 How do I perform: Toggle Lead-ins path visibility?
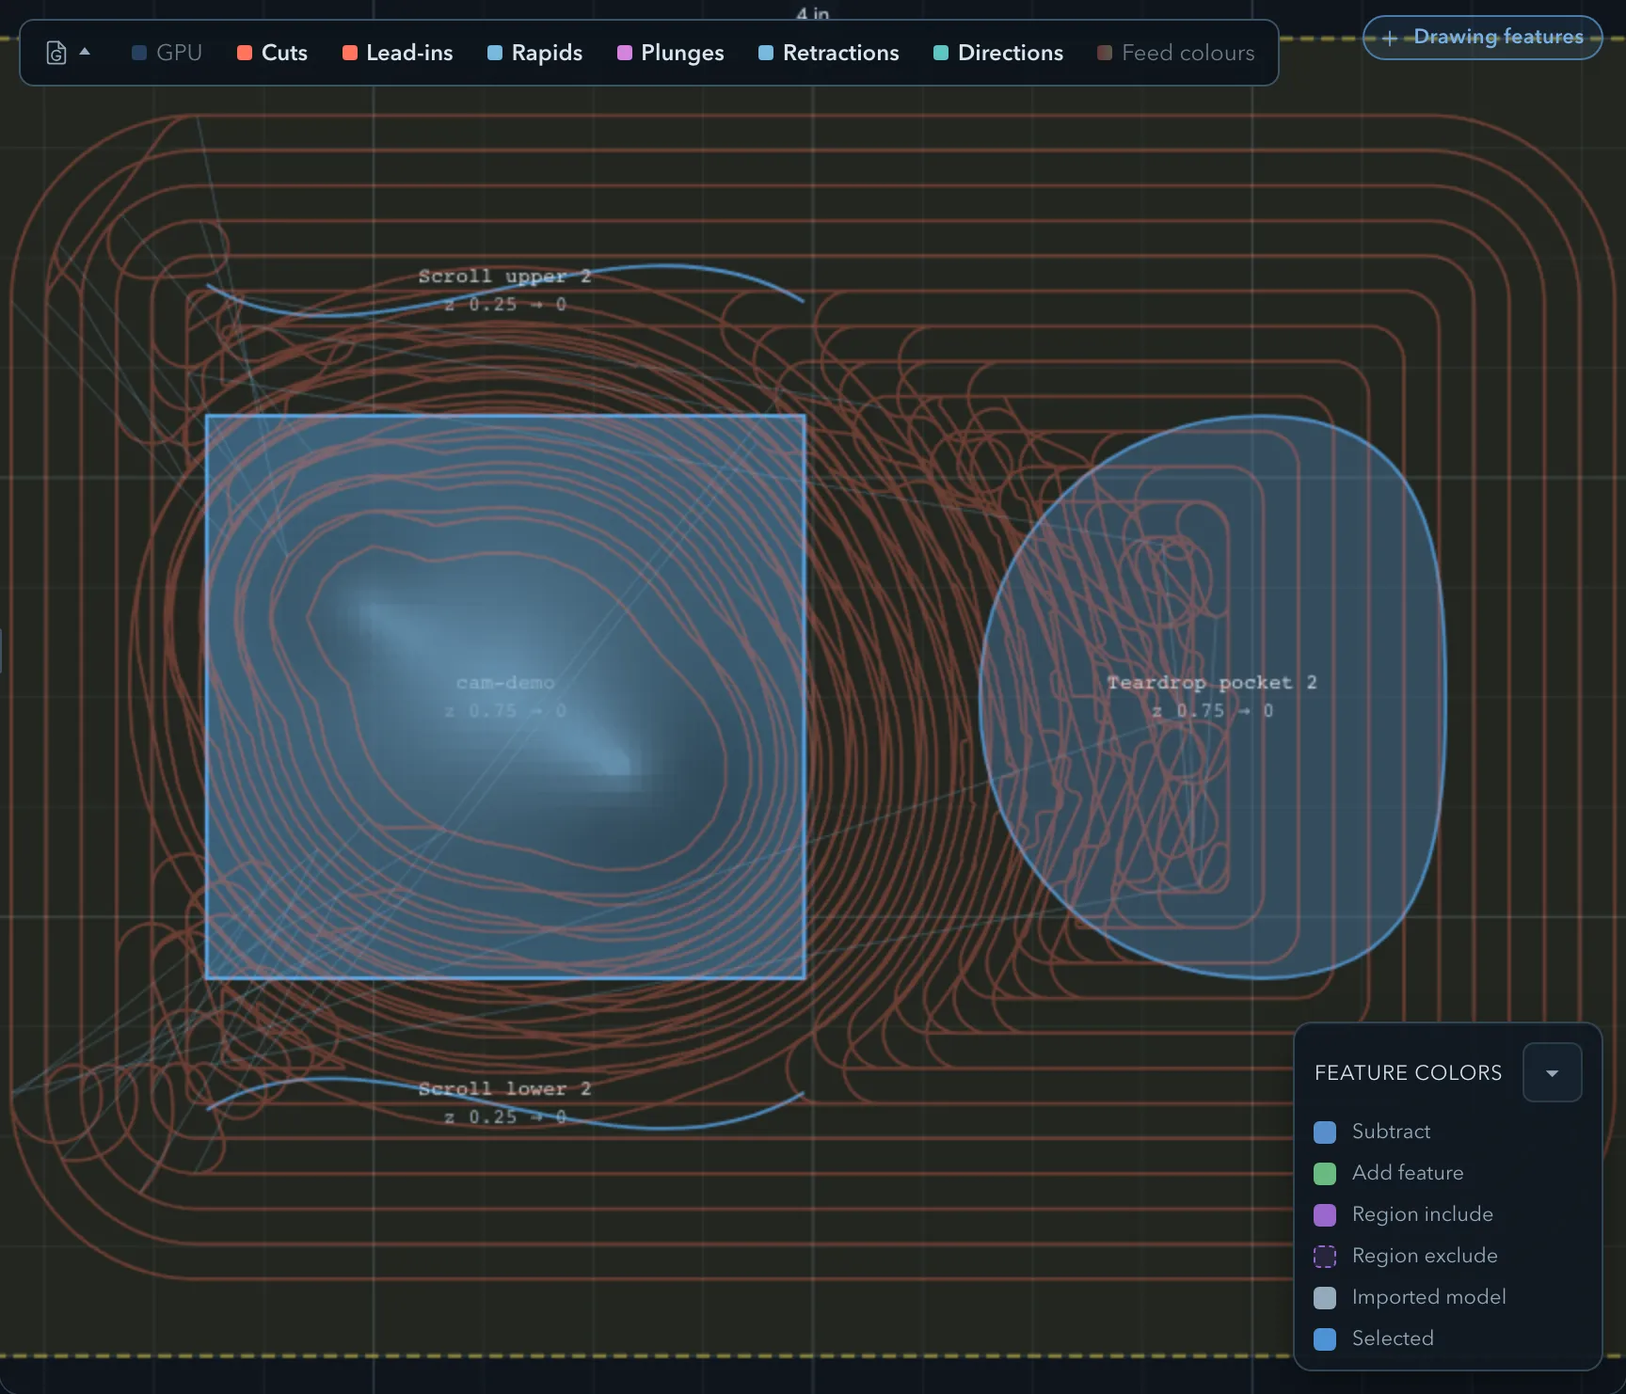coord(397,53)
